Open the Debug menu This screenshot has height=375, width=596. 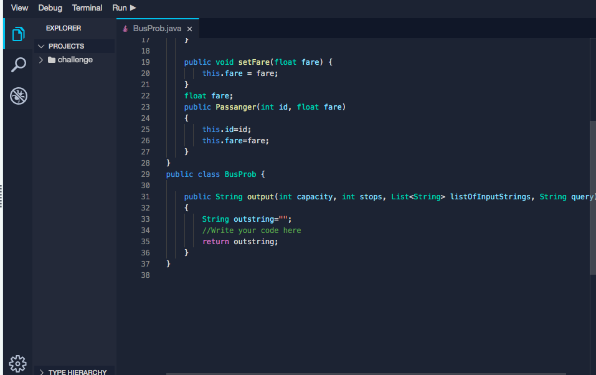tap(50, 7)
